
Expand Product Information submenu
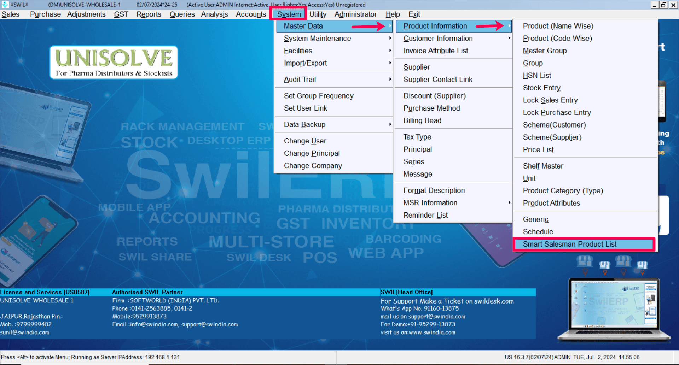(453, 26)
